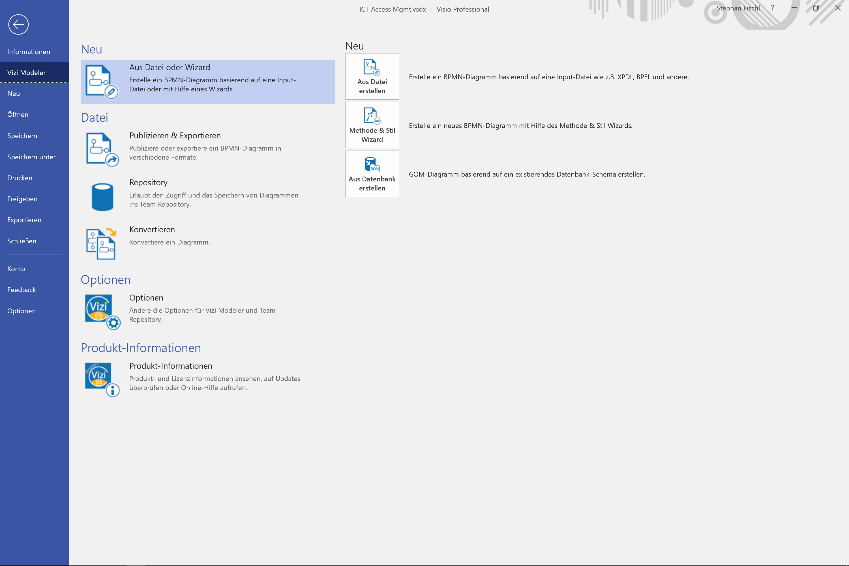Viewport: 849px width, 566px height.
Task: Launch the 'Methode & Stil Wizard' tile
Action: pos(372,125)
